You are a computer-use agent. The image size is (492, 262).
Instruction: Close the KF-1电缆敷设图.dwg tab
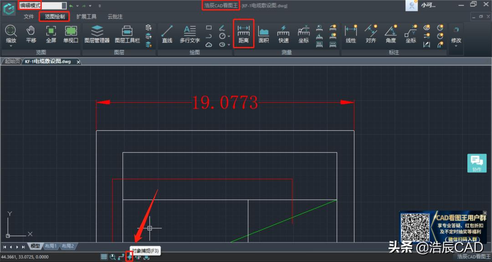point(78,62)
